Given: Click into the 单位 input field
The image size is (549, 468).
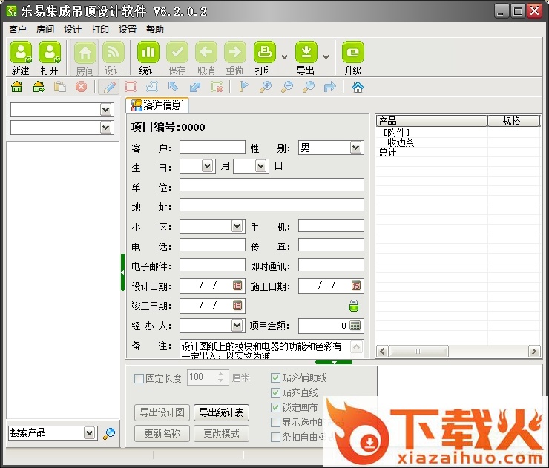Looking at the screenshot, I should click(272, 185).
